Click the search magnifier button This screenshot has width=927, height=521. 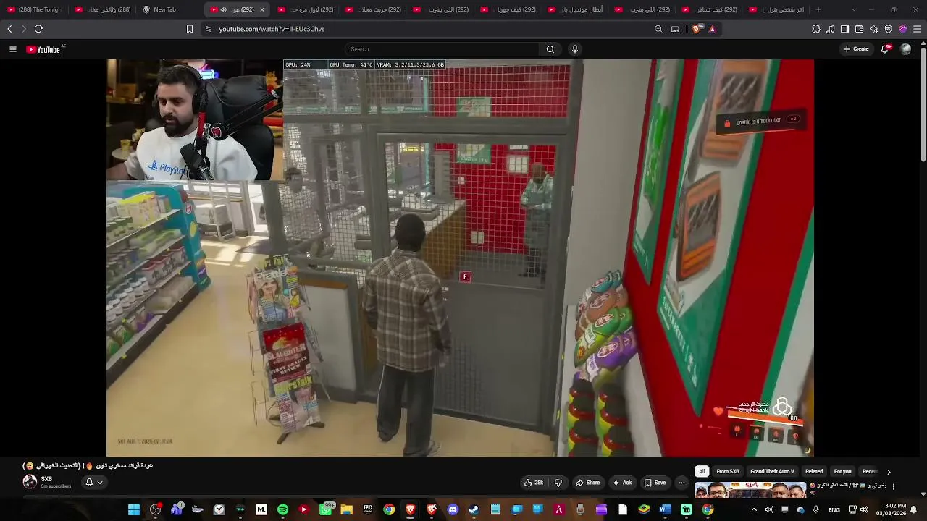550,49
